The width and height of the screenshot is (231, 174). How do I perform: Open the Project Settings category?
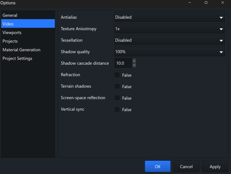pyautogui.click(x=17, y=59)
